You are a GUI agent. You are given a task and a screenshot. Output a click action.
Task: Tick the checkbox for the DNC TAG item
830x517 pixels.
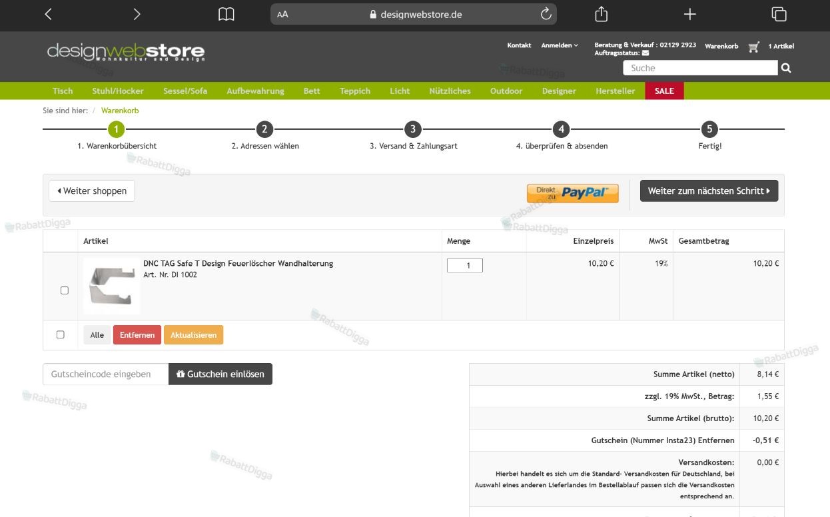[x=65, y=290]
